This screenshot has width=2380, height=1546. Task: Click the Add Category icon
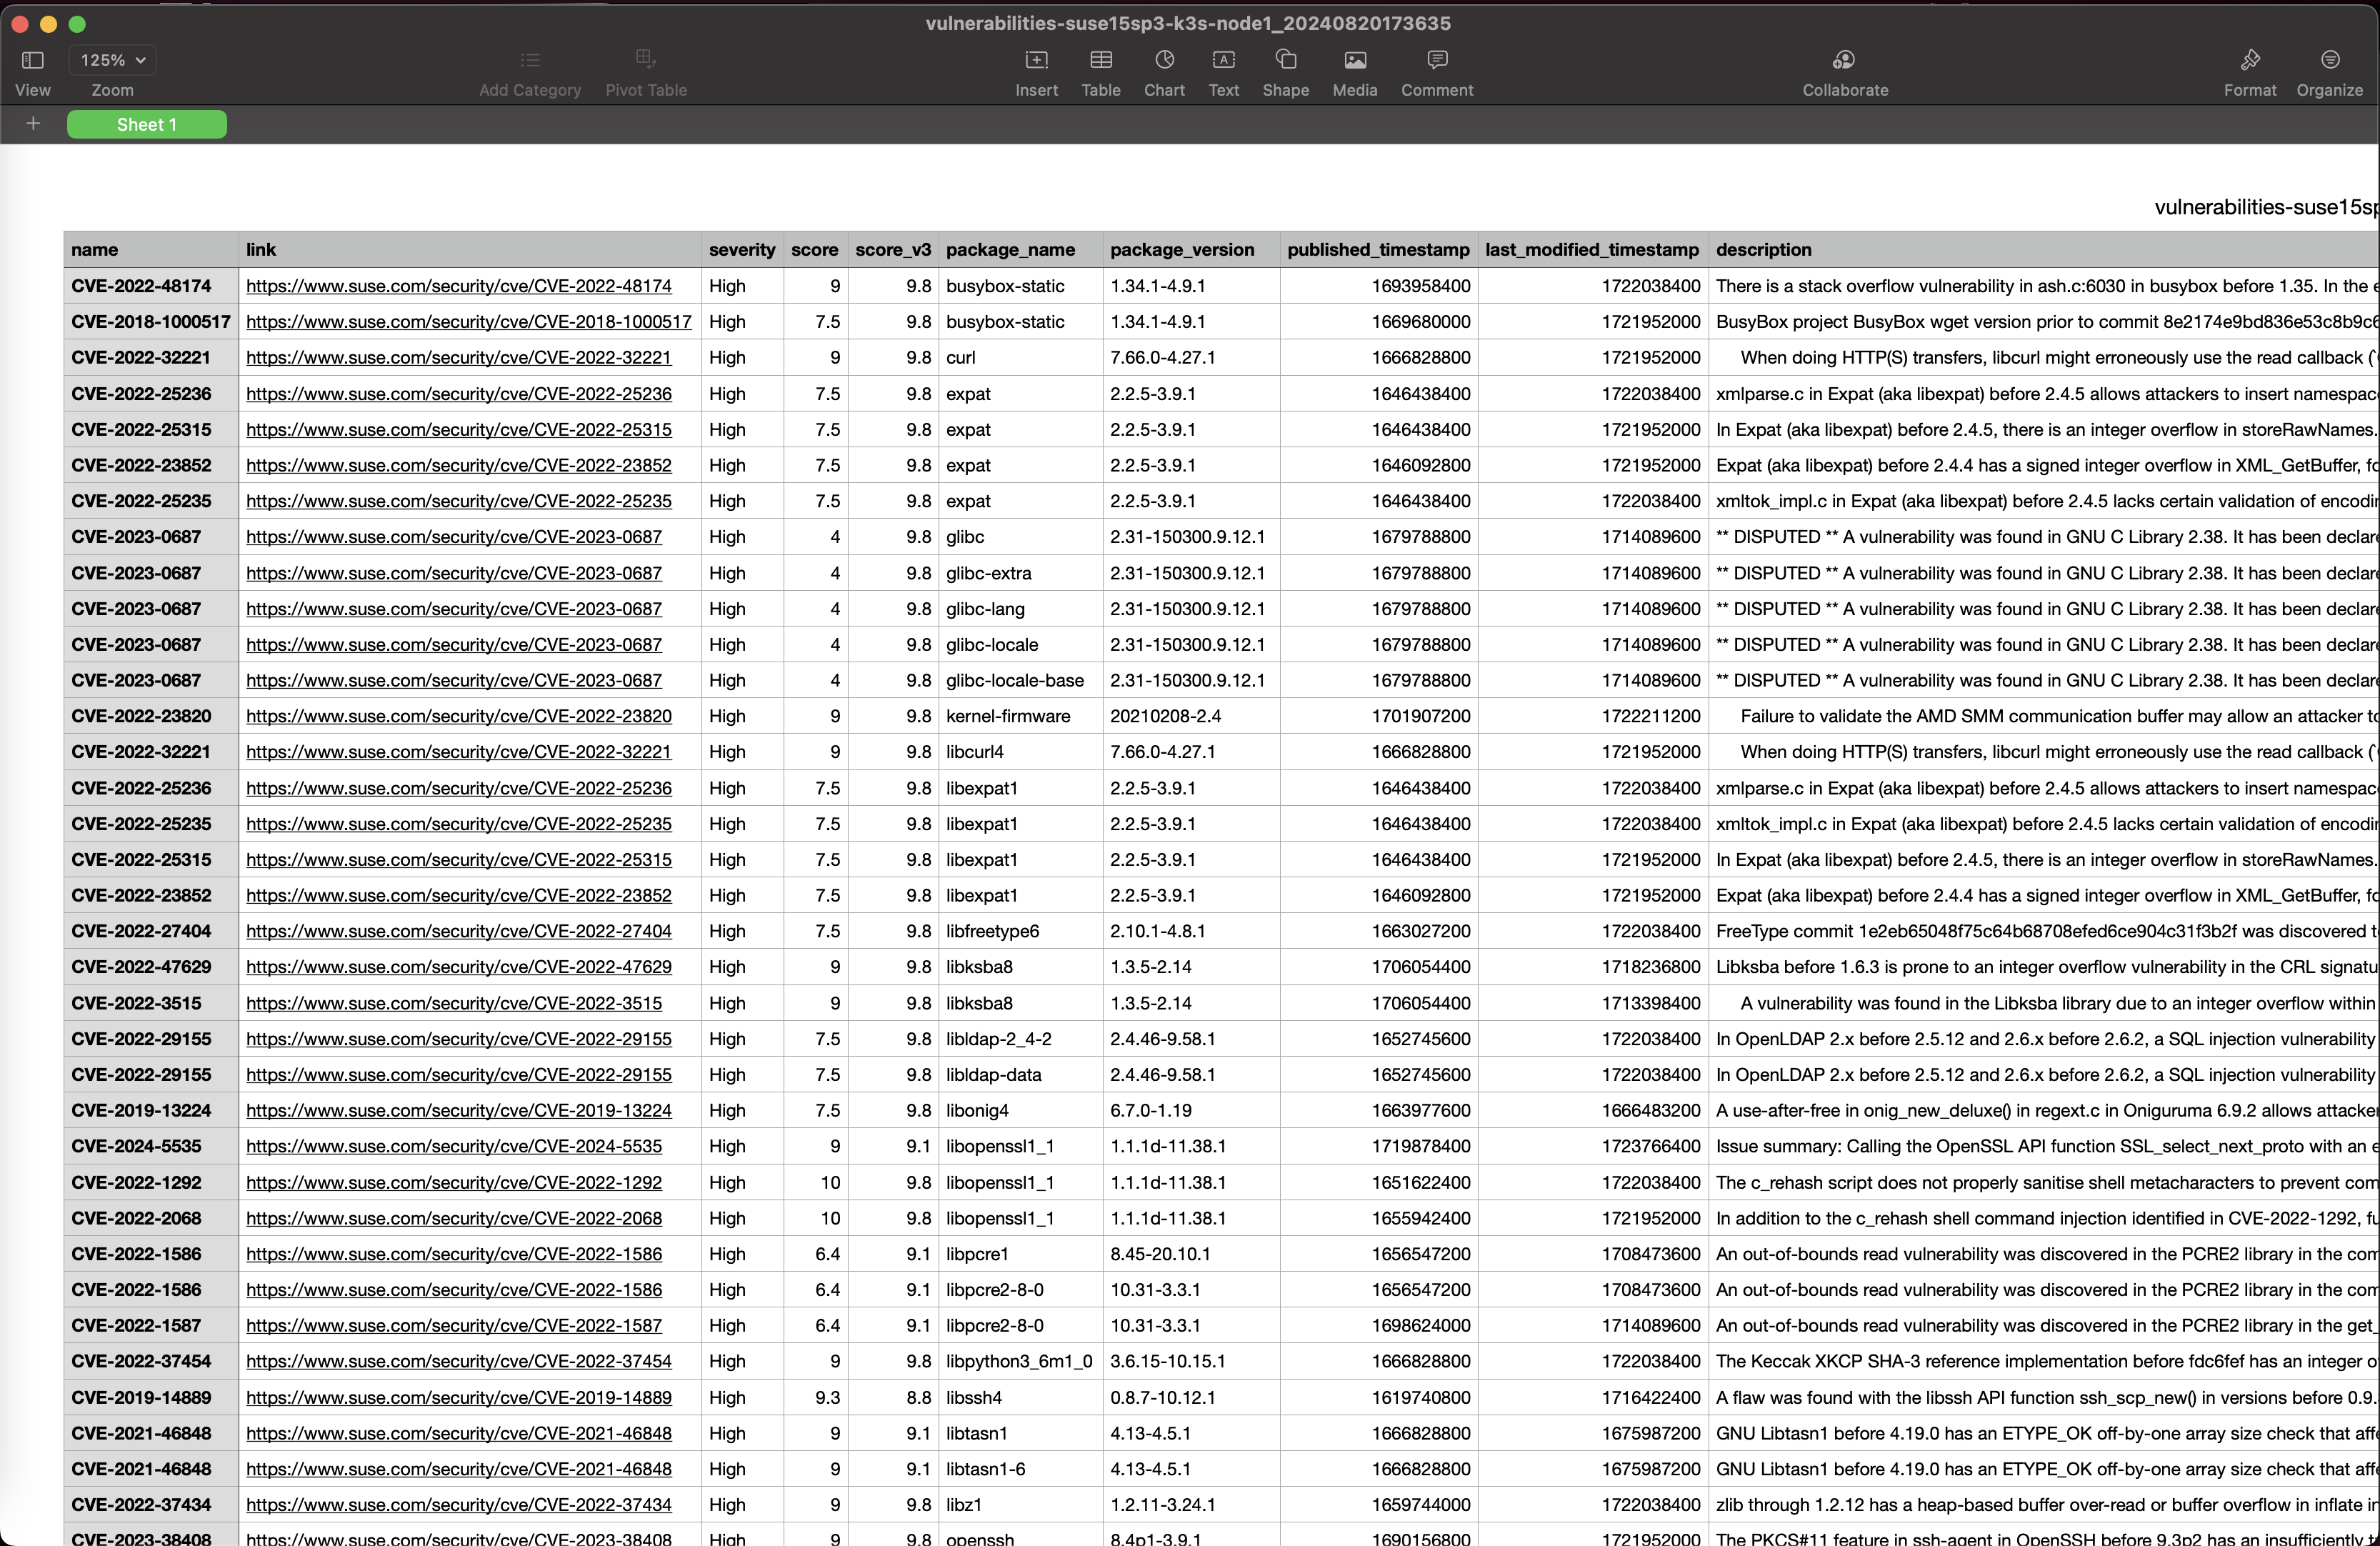(530, 61)
